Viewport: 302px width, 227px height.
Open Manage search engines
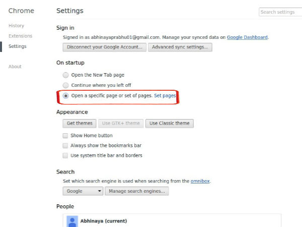click(x=137, y=191)
